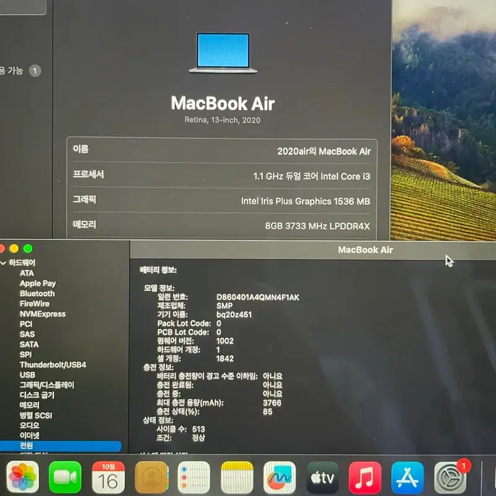The width and height of the screenshot is (496, 496).
Task: Select PCI in the hardware list
Action: pos(26,324)
